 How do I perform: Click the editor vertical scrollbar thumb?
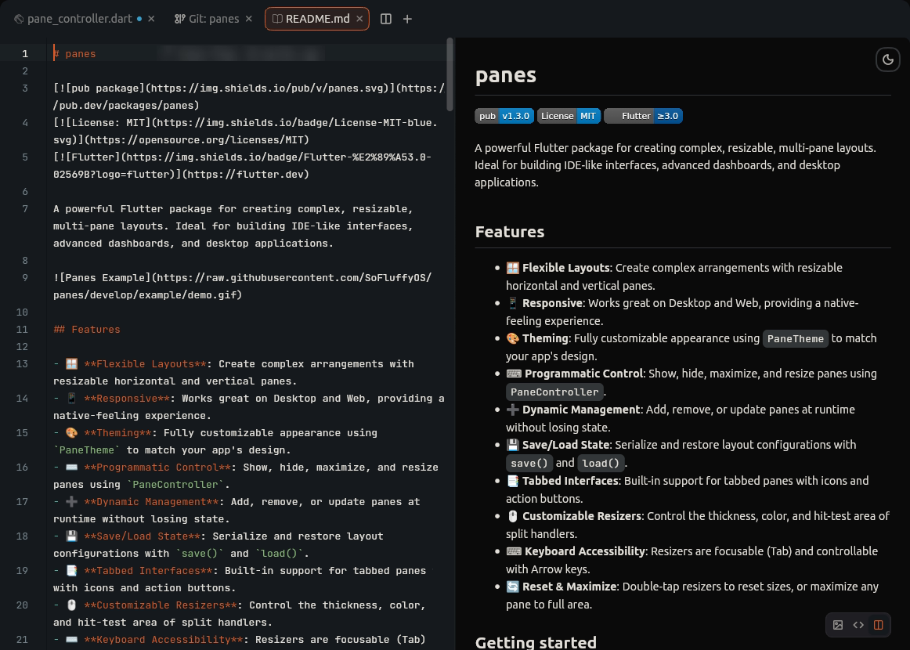click(450, 74)
